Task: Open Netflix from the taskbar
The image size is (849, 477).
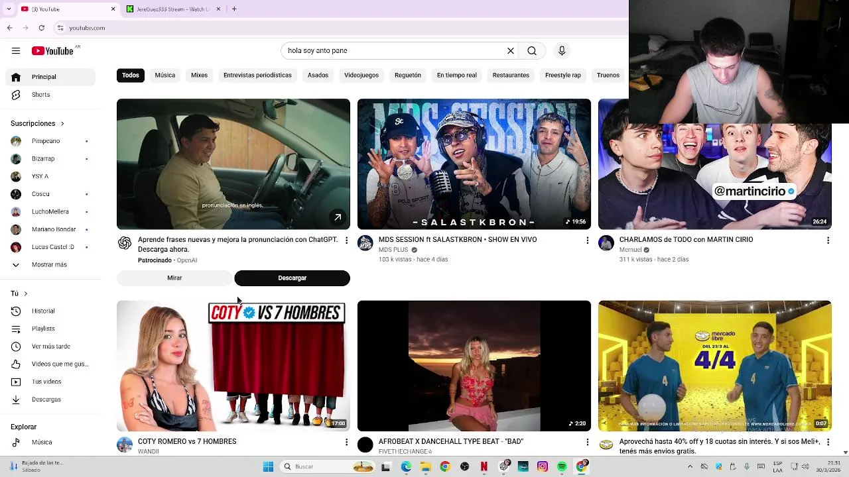Action: pyautogui.click(x=484, y=466)
